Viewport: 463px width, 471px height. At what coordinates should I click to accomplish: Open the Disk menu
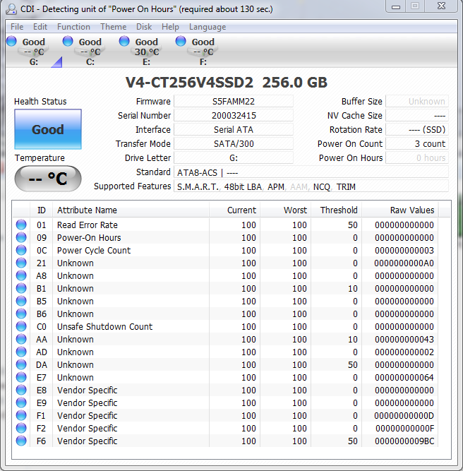point(144,27)
